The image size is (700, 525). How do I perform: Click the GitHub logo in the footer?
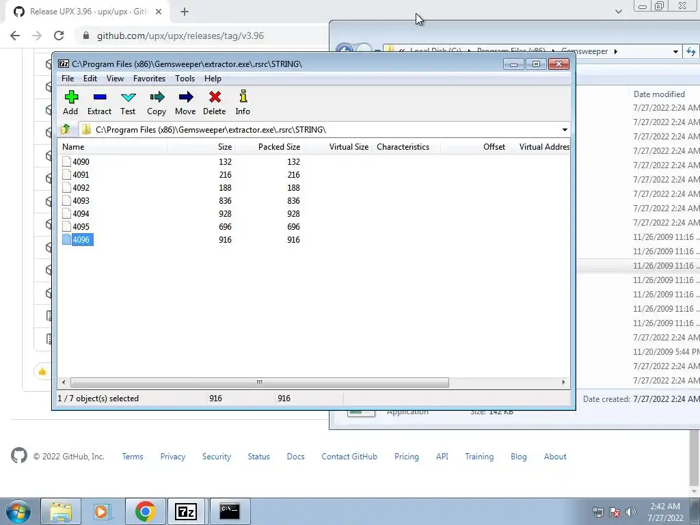(18, 456)
